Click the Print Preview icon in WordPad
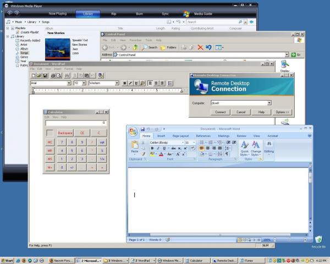Image resolution: width=330 pixels, height=264 pixels. tap(59, 75)
